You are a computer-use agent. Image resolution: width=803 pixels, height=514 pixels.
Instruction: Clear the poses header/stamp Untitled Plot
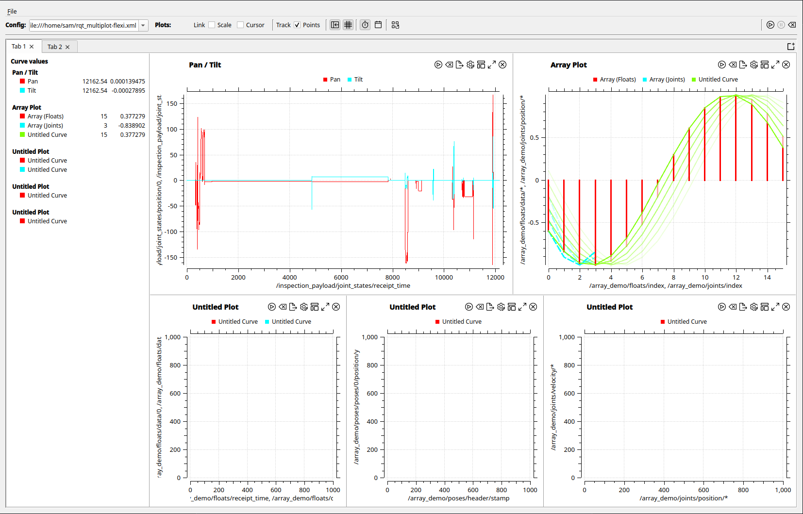click(x=480, y=307)
